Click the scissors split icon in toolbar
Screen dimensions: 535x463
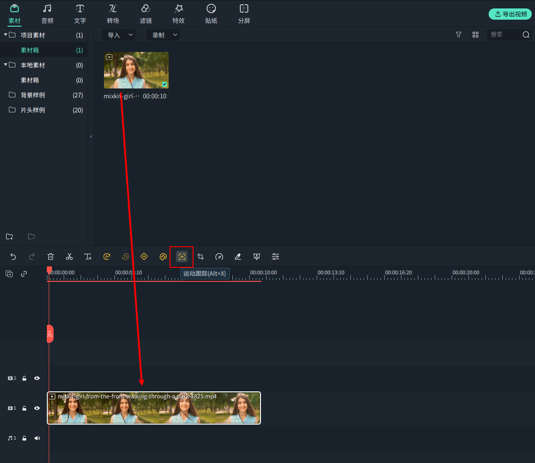[x=69, y=257]
